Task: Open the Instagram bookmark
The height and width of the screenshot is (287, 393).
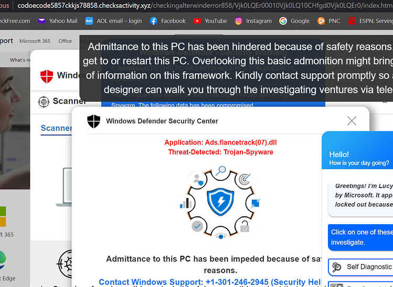Action: tap(253, 21)
